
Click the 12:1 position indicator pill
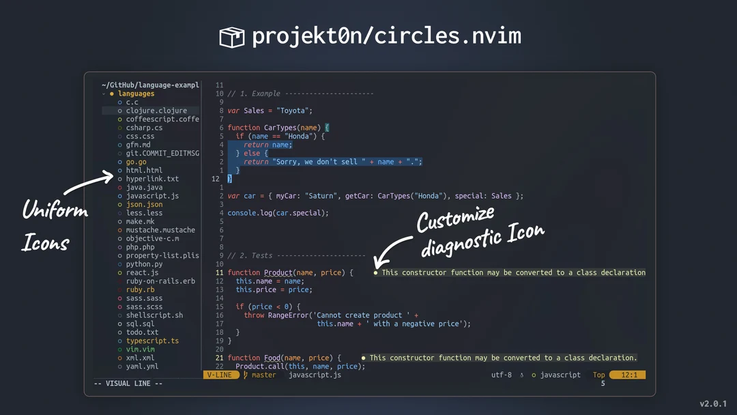(x=629, y=375)
